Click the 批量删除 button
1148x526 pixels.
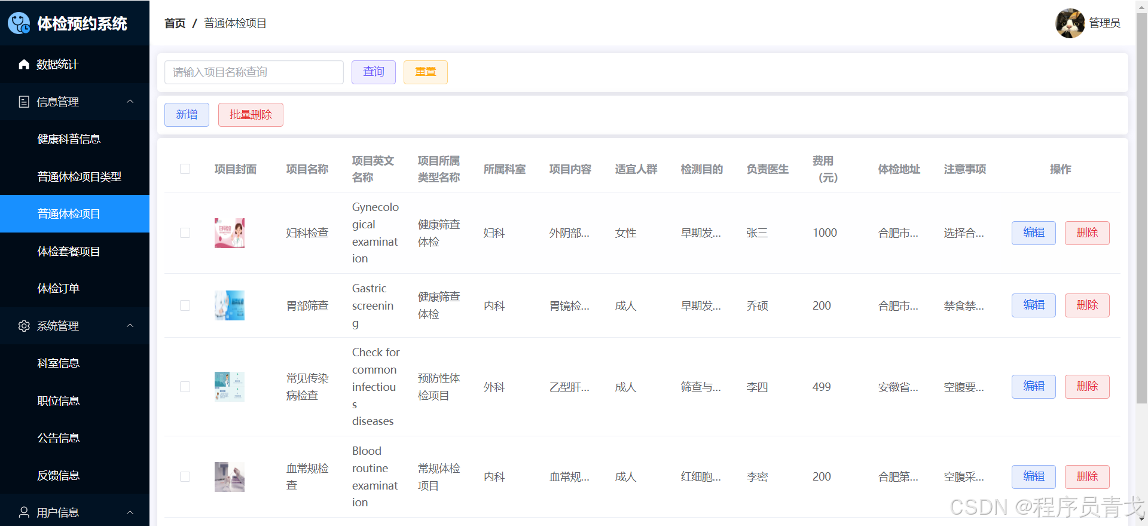(x=251, y=115)
